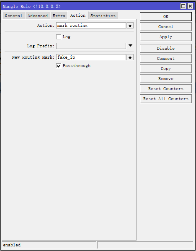Viewport: 196px width, 251px height.
Task: Expand the Log Prefix triangle arrow
Action: [130, 45]
